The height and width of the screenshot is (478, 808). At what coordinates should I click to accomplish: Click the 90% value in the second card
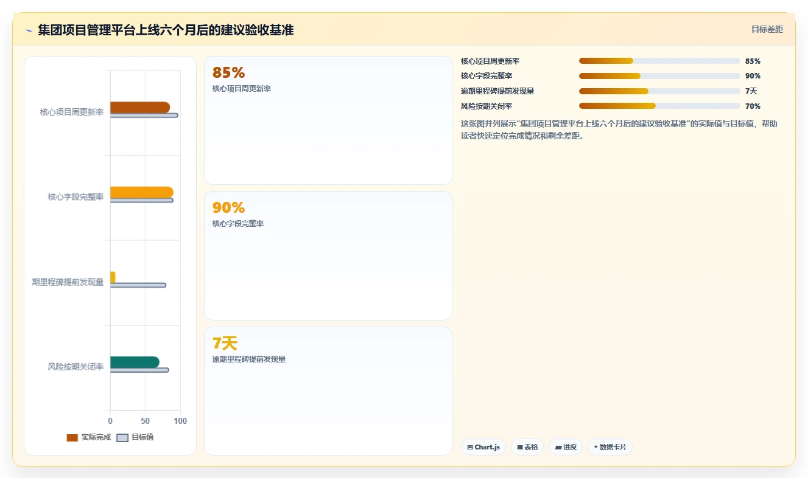pyautogui.click(x=228, y=208)
